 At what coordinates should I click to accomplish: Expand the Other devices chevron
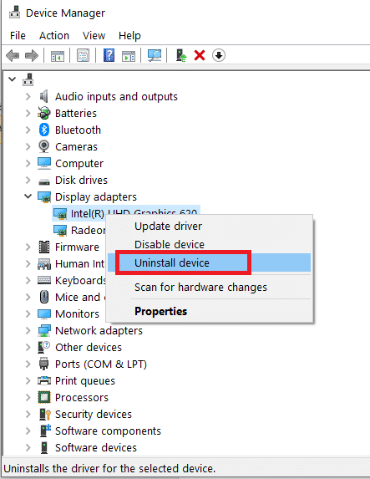click(28, 347)
